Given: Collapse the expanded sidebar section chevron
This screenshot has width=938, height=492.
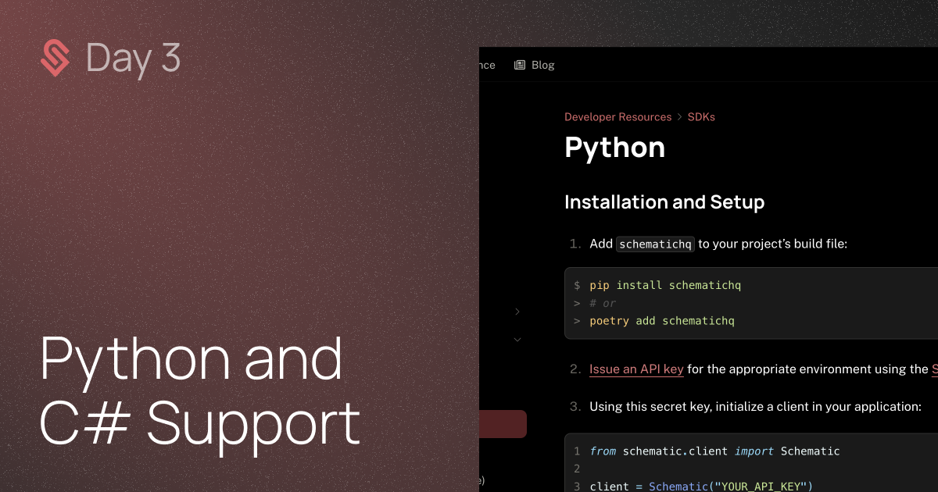Looking at the screenshot, I should [517, 339].
